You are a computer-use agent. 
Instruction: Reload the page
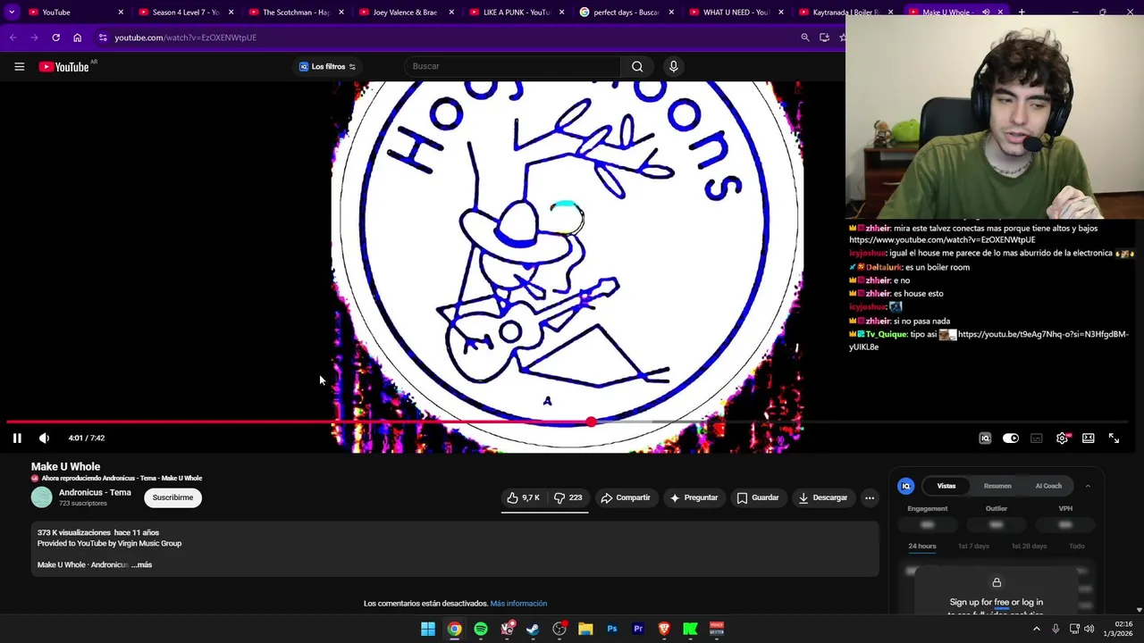pos(55,38)
